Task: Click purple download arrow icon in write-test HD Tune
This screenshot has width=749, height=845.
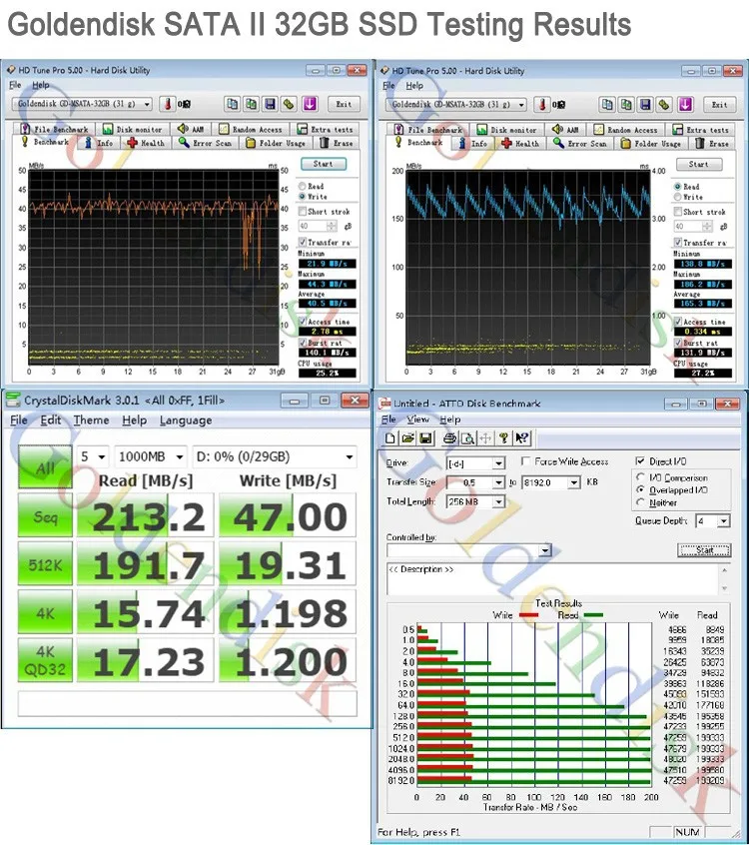Action: tap(310, 104)
